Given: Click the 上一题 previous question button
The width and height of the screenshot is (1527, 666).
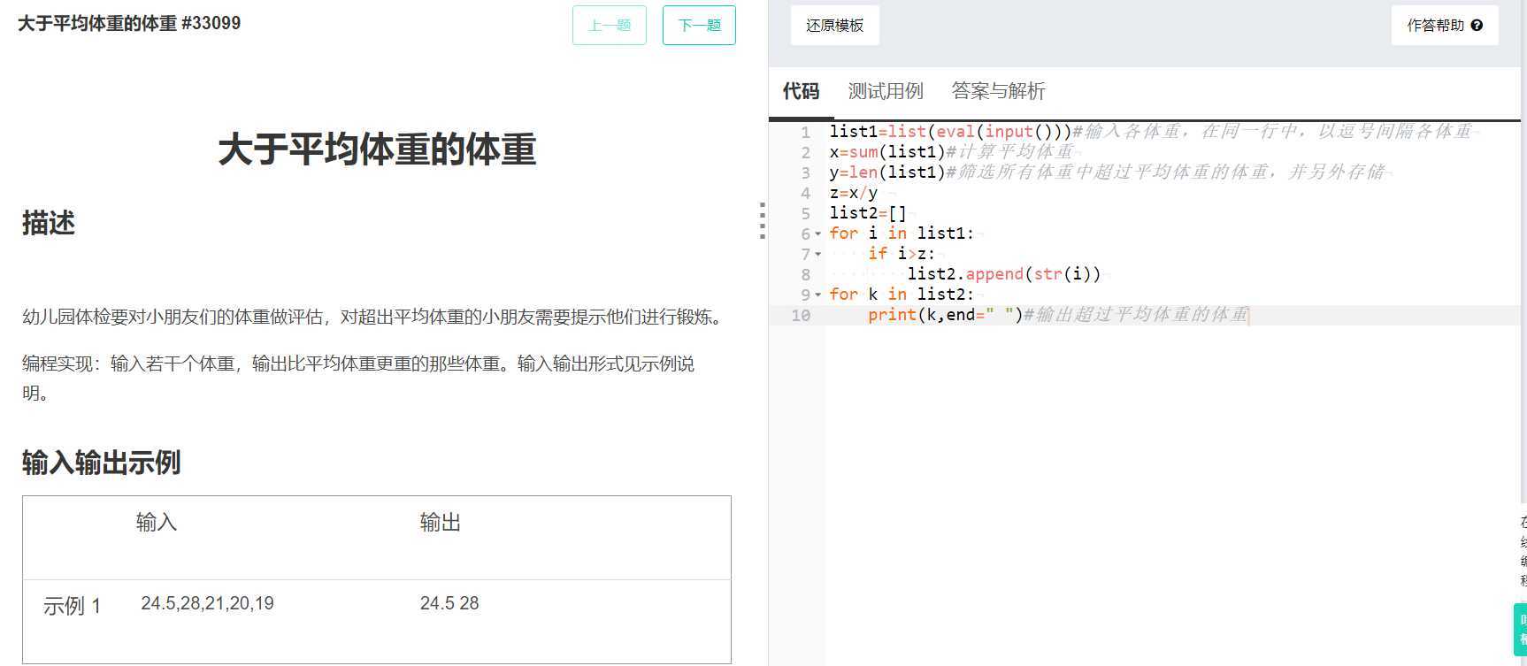Looking at the screenshot, I should 610,25.
